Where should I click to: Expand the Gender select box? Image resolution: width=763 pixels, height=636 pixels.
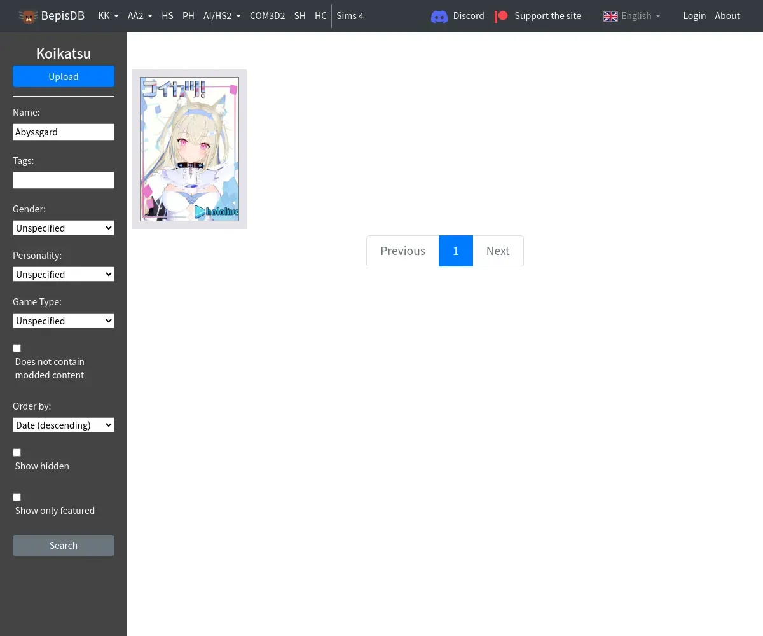click(64, 228)
